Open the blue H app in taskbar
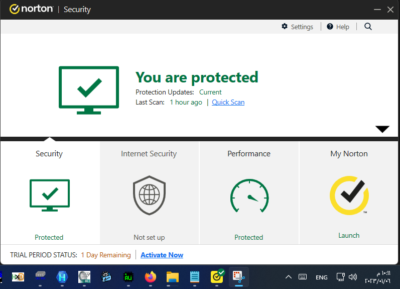Image resolution: width=400 pixels, height=289 pixels. [x=62, y=277]
